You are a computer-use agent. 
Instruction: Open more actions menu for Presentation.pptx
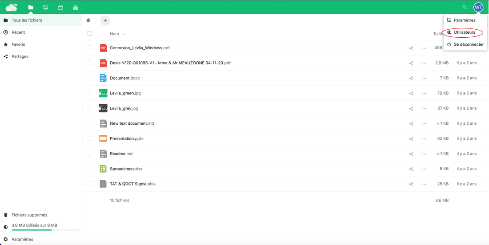424,138
